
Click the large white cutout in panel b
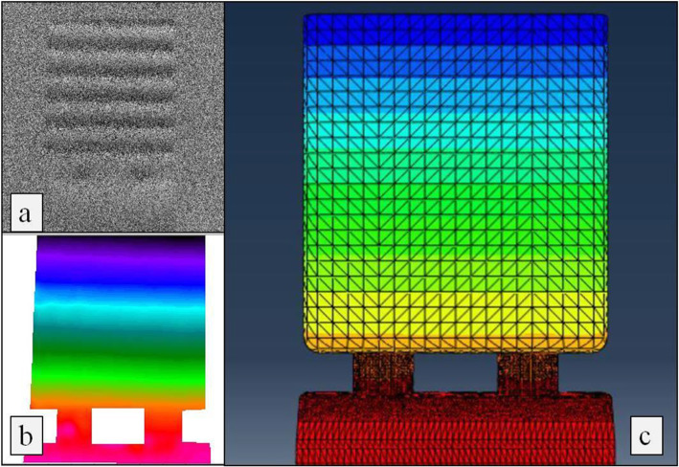tap(117, 425)
